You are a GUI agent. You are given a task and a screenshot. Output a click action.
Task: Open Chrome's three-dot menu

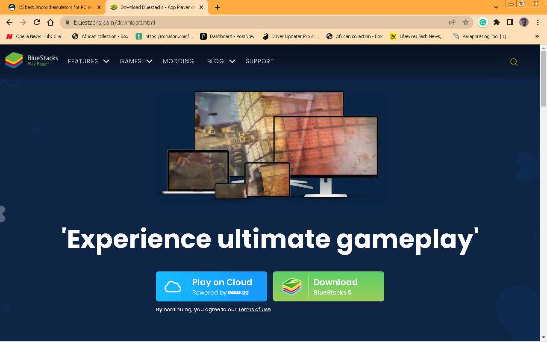(x=538, y=22)
